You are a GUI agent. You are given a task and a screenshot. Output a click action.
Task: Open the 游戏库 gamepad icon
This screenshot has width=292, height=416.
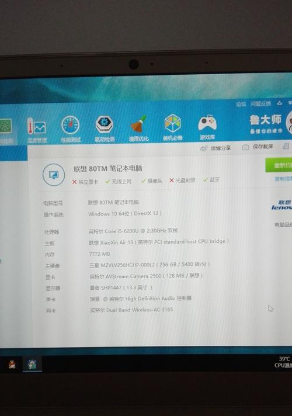(207, 124)
